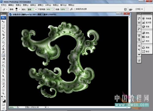The image size is (153, 111).
Task: Select the Spot Healing Brush tool
Action: point(3,42)
